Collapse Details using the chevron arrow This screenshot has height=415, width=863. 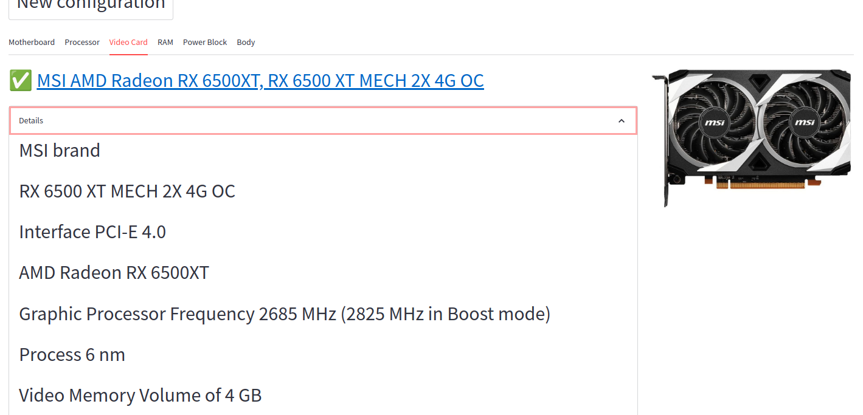click(621, 121)
